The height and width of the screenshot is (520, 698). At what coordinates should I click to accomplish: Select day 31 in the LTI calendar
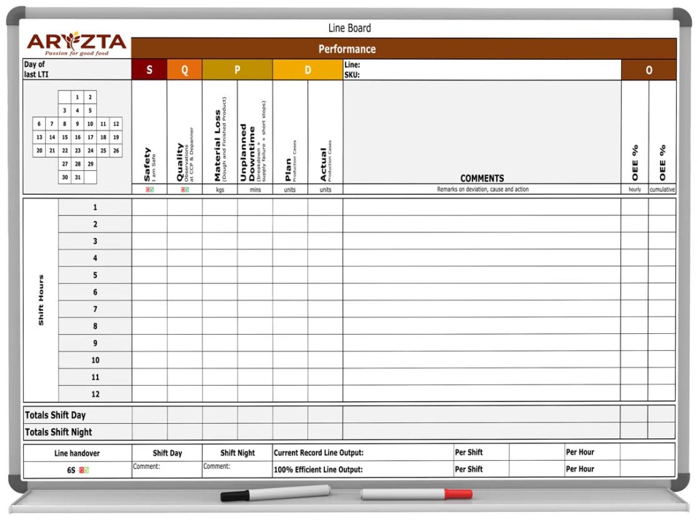[x=78, y=177]
